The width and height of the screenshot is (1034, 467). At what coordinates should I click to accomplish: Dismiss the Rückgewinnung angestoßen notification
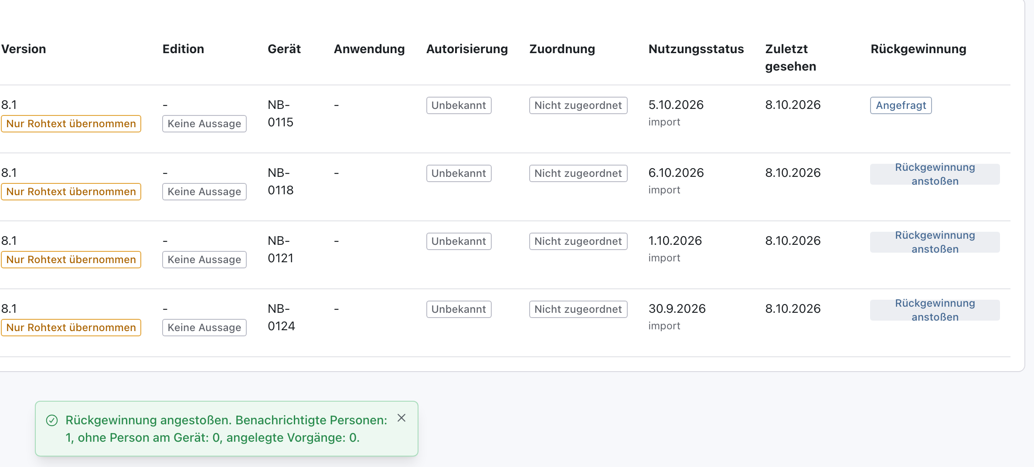401,418
